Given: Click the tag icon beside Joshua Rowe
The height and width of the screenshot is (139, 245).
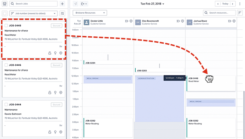Looking at the screenshot, I should 229,21.
